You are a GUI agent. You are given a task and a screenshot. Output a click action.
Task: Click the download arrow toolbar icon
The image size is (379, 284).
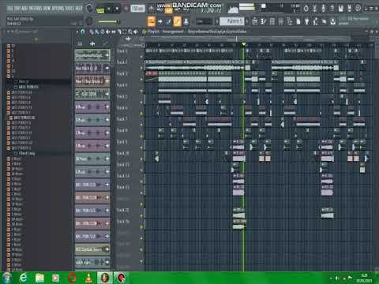tap(332, 21)
